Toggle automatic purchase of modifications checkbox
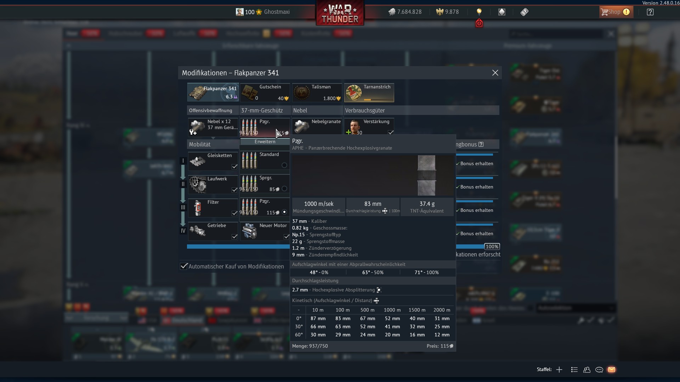The width and height of the screenshot is (680, 382). coord(184,266)
